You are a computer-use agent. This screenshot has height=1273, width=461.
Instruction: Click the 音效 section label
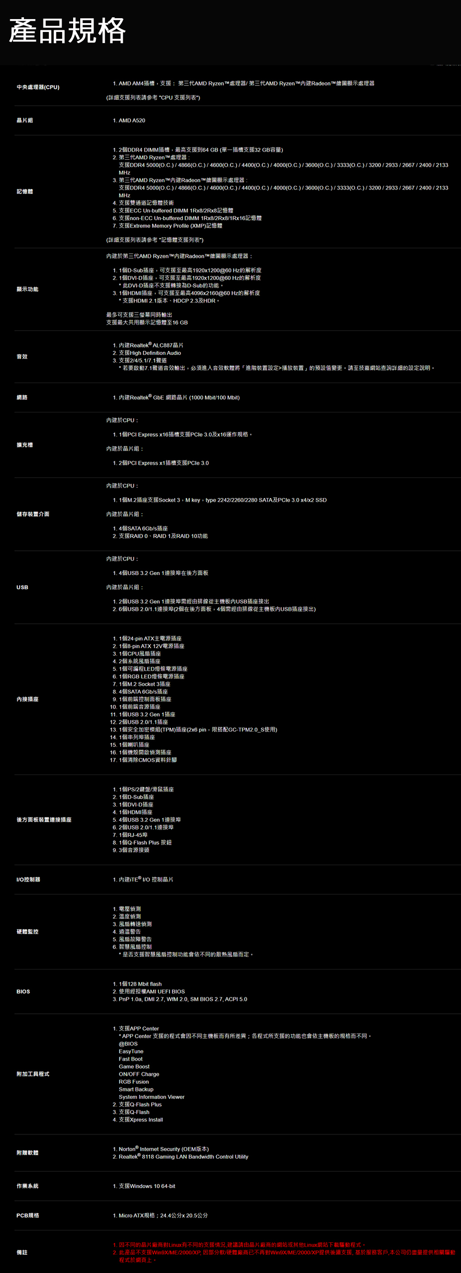(x=22, y=357)
